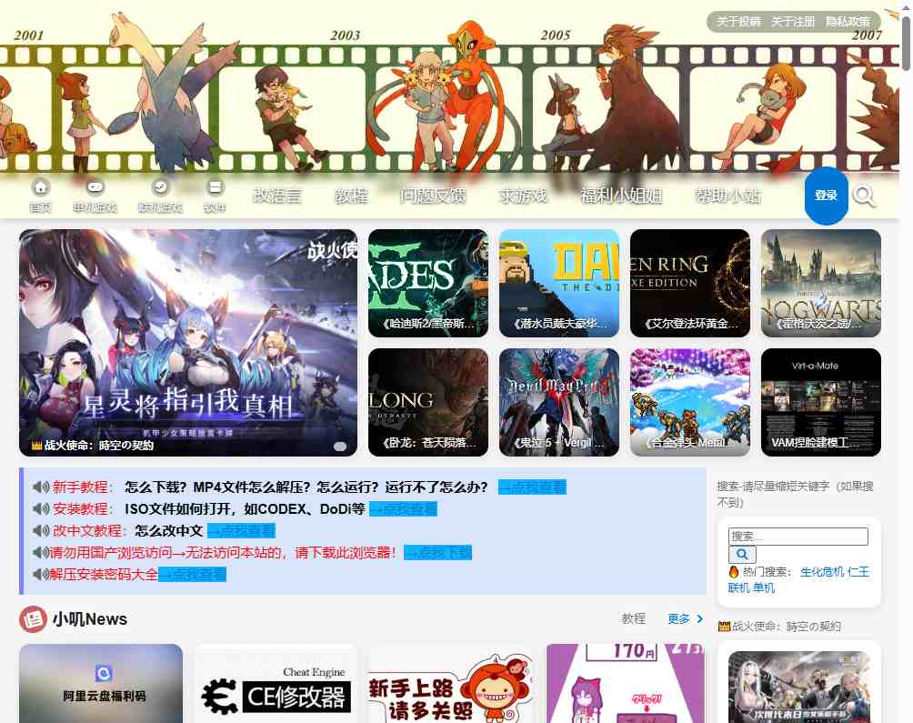Viewport: 913px width, 723px height.
Task: Open the 联机游戏 Steam icon
Action: click(160, 187)
